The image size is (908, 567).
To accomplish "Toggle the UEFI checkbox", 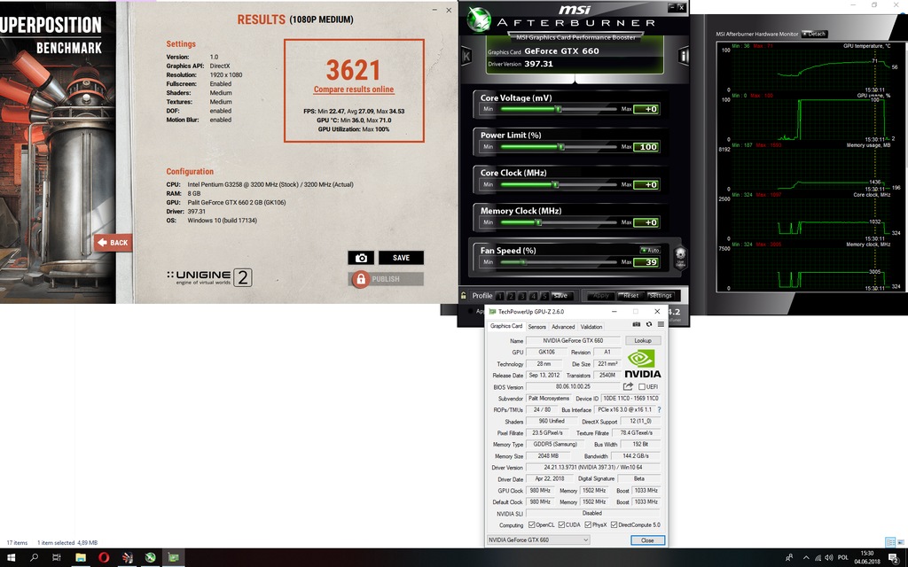I will [642, 387].
